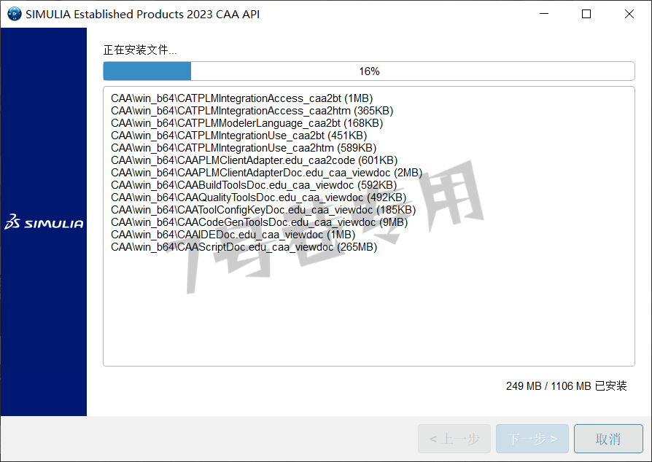Cancel the installation with 取消 button
This screenshot has height=462, width=652.
click(608, 439)
